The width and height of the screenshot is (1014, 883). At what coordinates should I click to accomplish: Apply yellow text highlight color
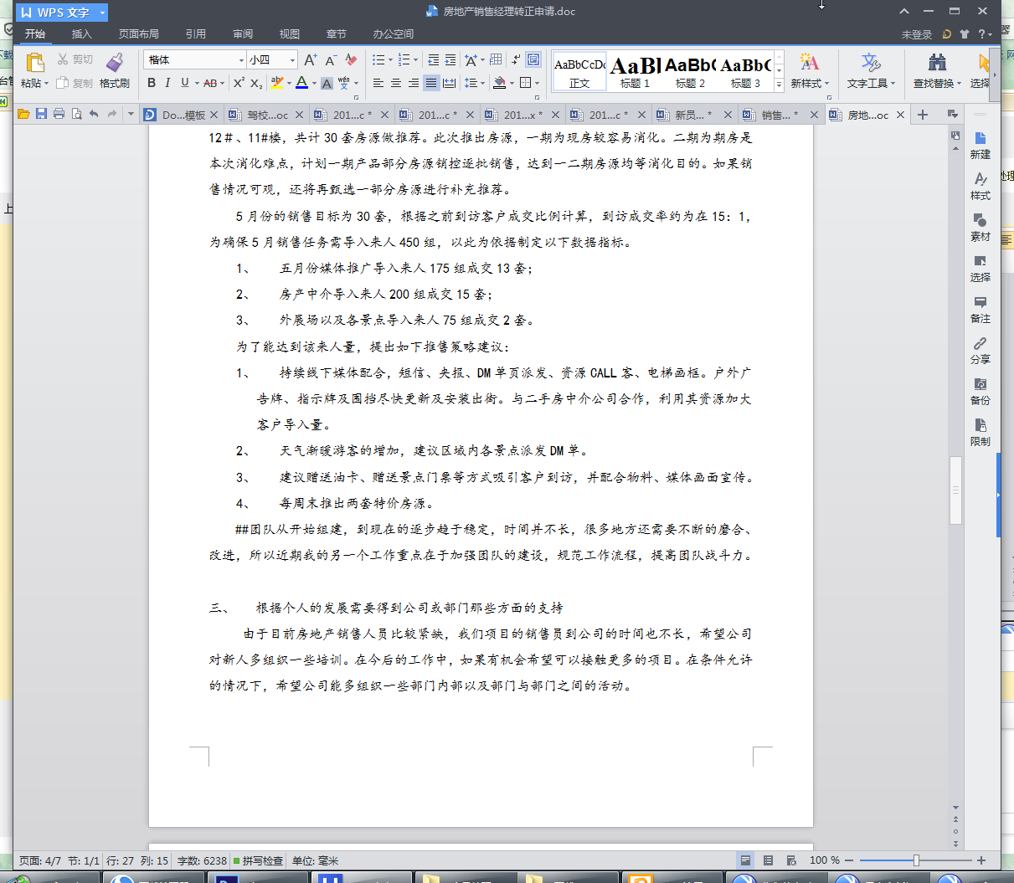[277, 83]
